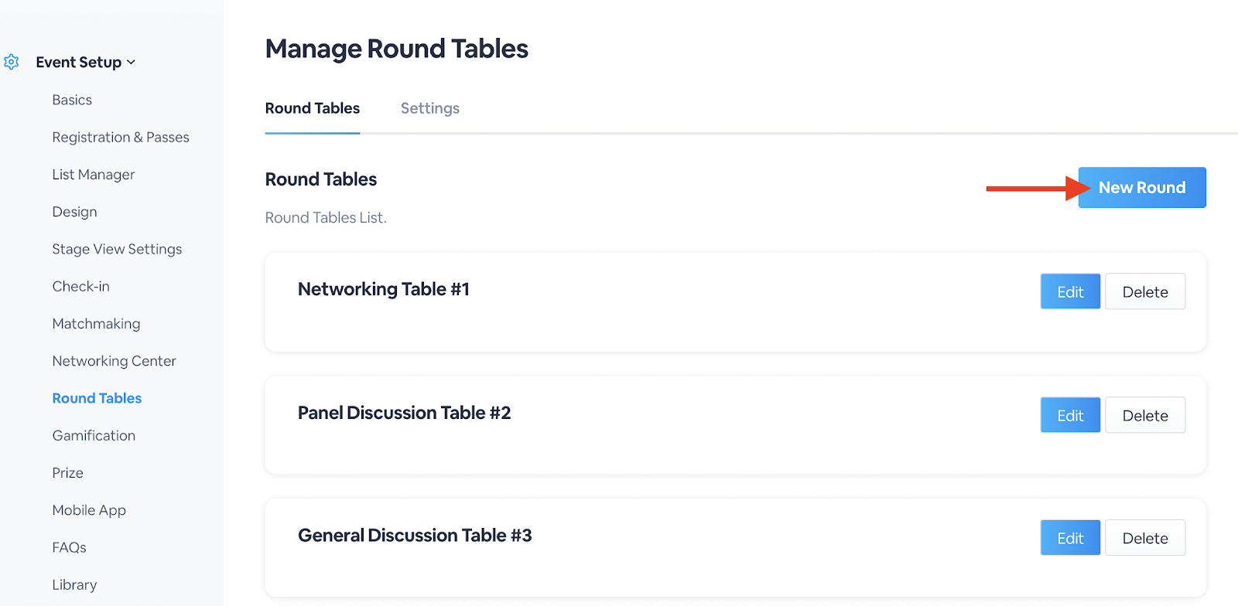Delete Networking Table #1
1238x606 pixels.
tap(1144, 291)
